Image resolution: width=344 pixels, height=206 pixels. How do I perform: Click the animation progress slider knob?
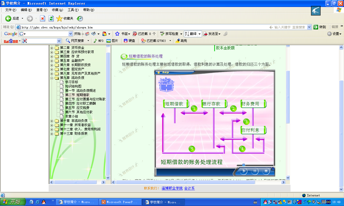tap(243, 165)
